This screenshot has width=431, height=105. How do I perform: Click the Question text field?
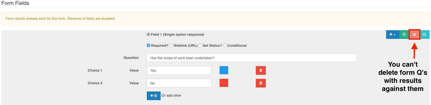252,58
